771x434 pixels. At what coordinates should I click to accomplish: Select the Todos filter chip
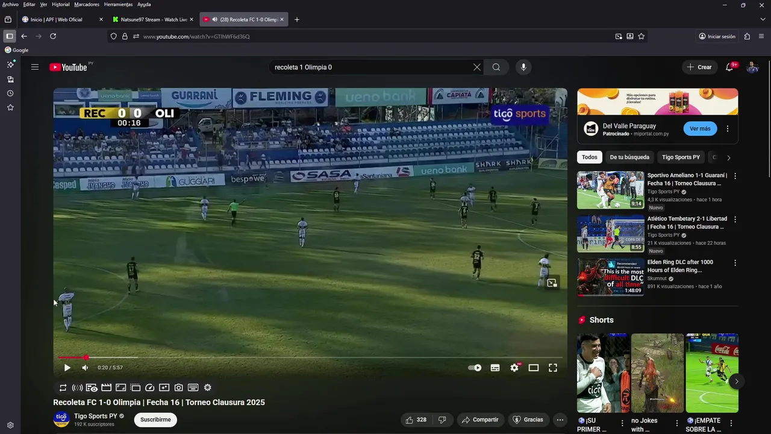coord(590,157)
